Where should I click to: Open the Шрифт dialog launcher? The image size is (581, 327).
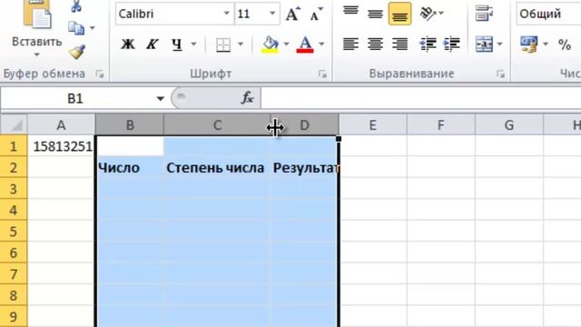(x=322, y=74)
